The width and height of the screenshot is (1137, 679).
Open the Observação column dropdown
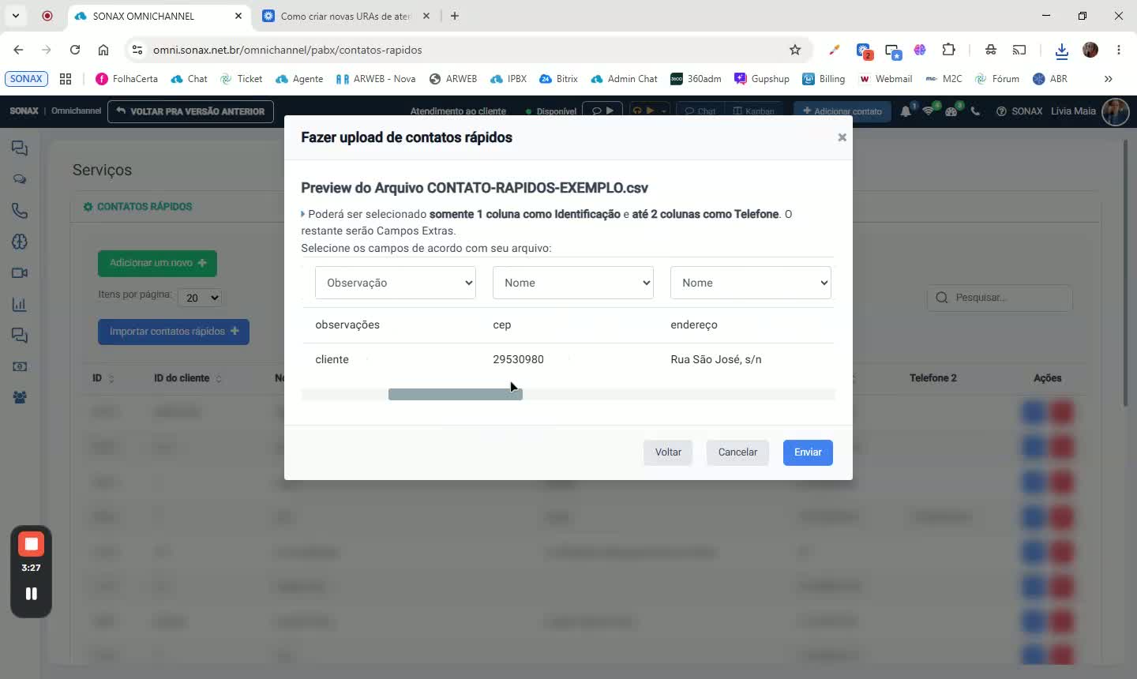396,283
